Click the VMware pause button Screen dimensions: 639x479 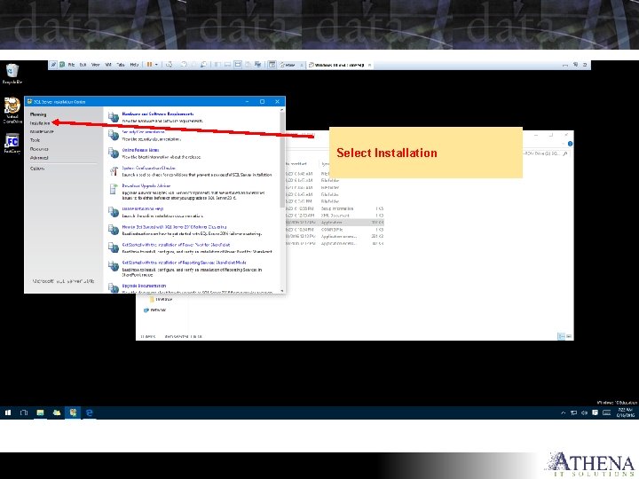pos(150,65)
